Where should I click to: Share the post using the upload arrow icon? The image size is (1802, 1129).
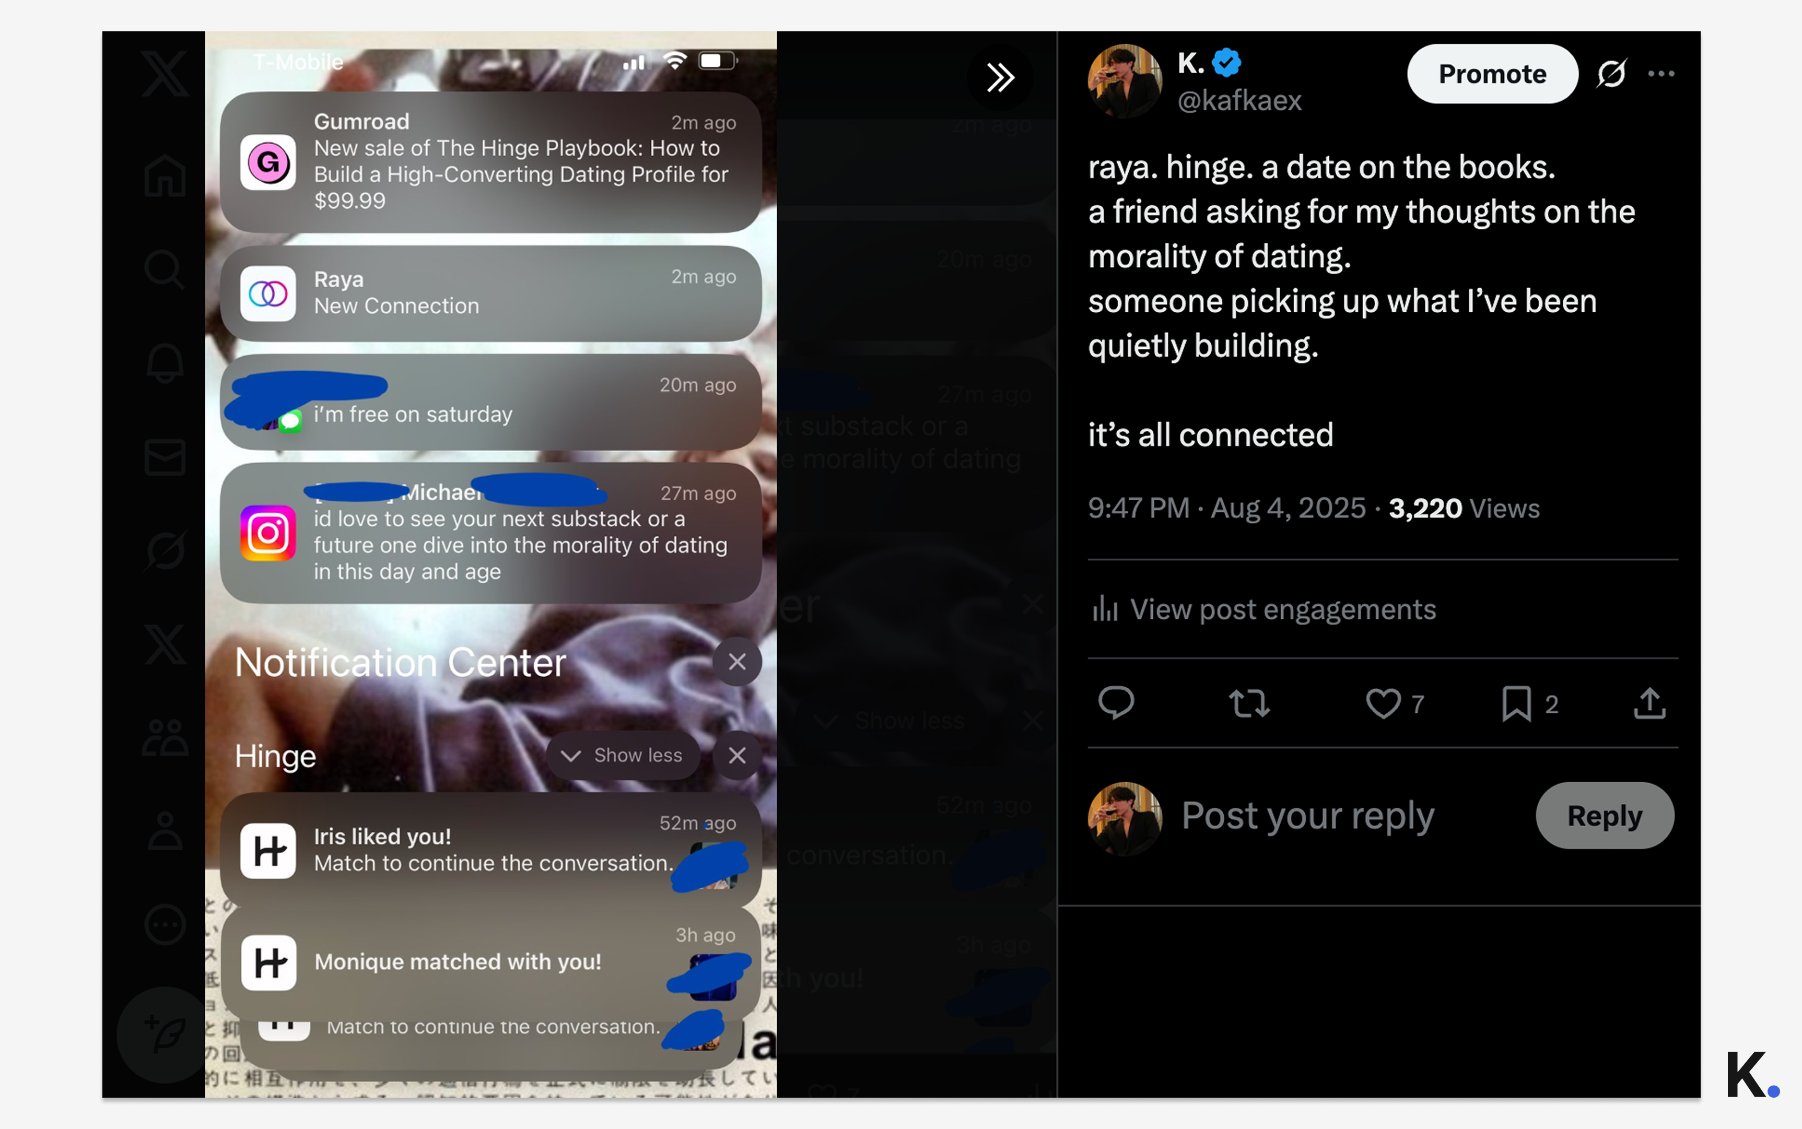(1649, 703)
